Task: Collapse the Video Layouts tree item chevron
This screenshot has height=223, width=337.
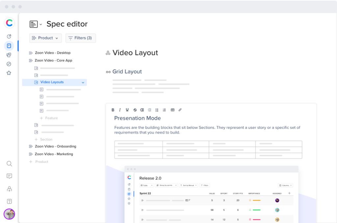Action: tap(83, 82)
